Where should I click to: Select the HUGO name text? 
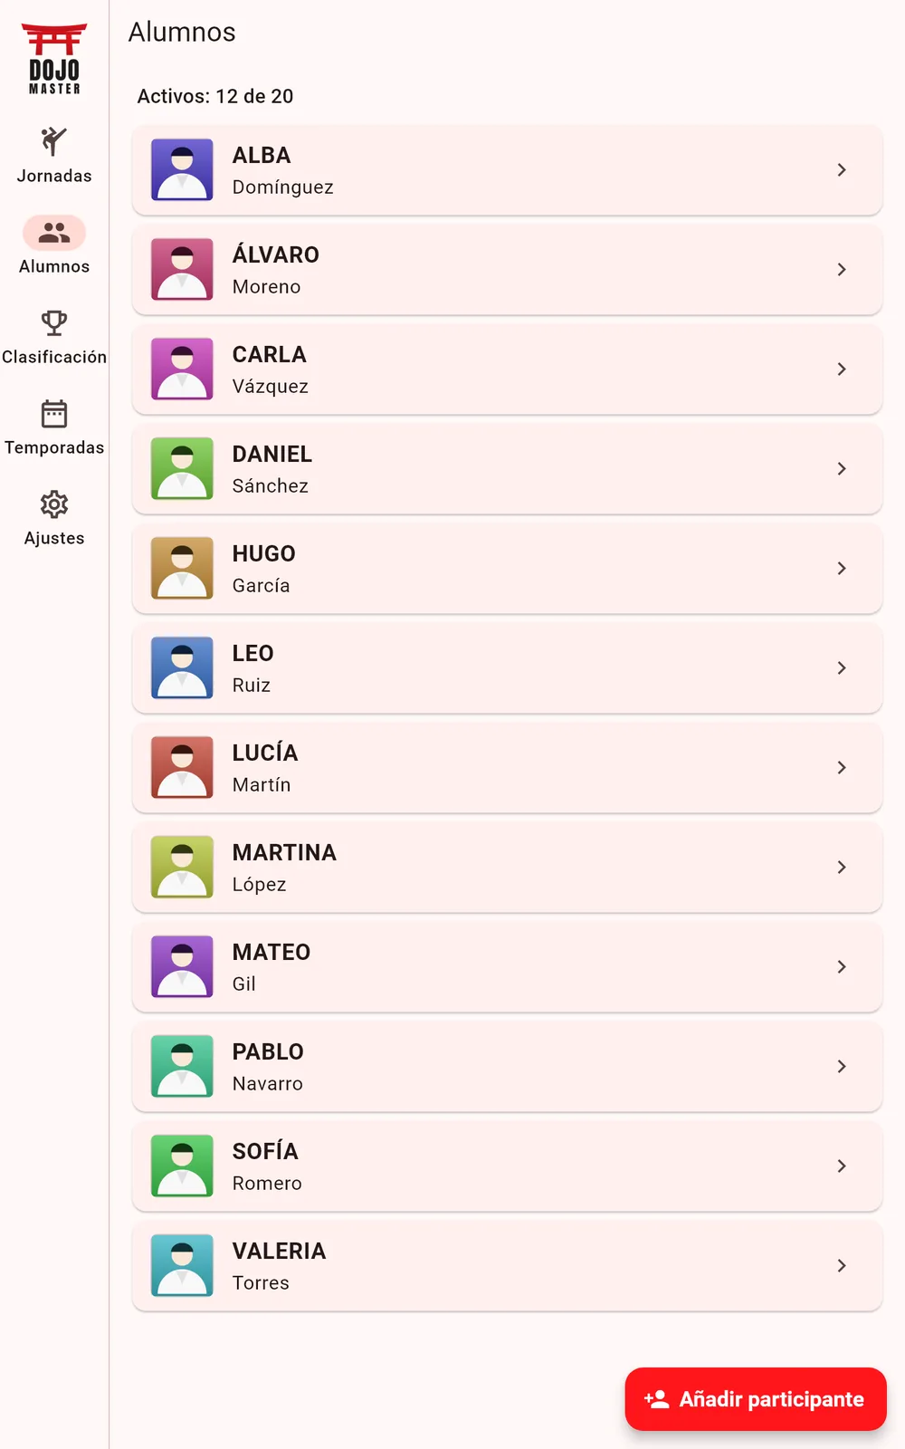pos(264,553)
